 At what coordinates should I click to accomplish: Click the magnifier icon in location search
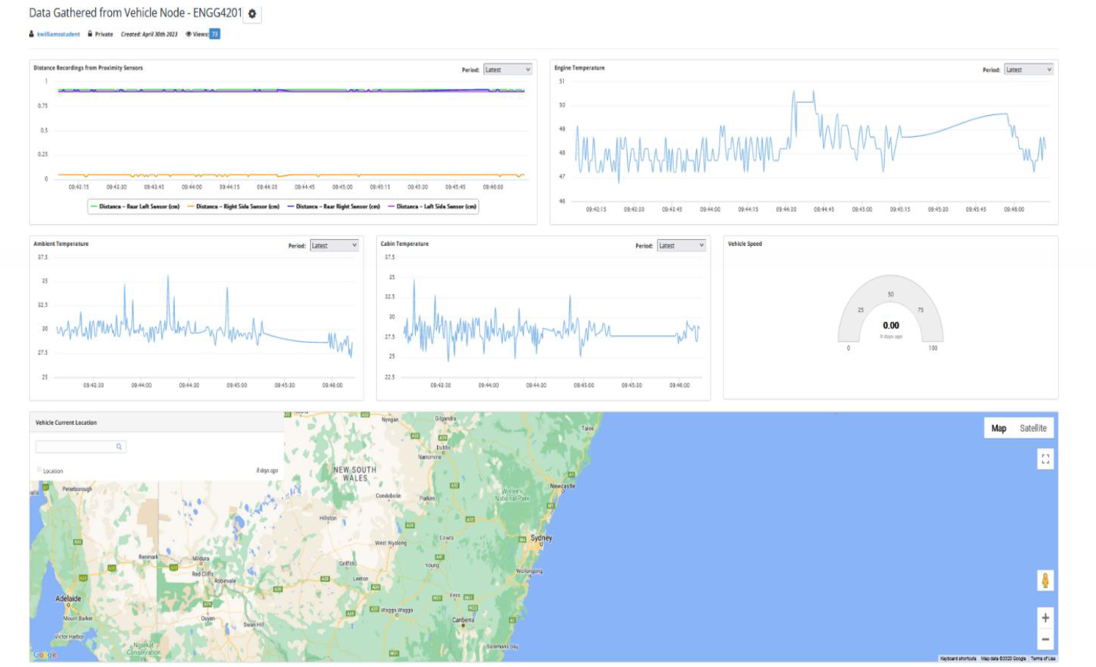(x=119, y=447)
